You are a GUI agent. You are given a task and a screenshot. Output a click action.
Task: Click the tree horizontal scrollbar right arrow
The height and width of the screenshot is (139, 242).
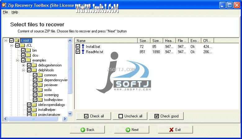[x=65, y=119]
